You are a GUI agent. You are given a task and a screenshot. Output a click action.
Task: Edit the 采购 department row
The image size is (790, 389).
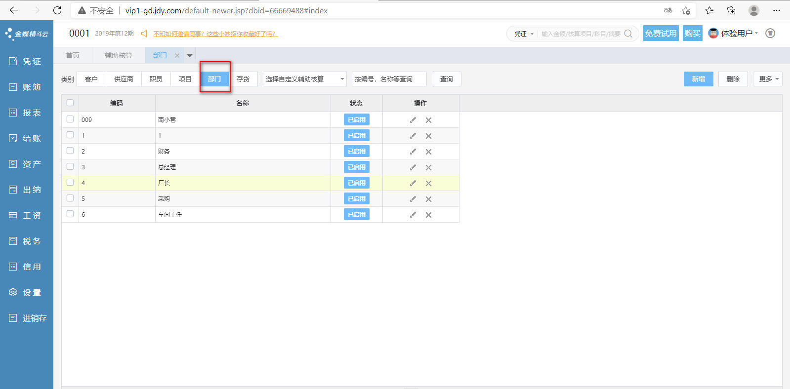point(413,199)
